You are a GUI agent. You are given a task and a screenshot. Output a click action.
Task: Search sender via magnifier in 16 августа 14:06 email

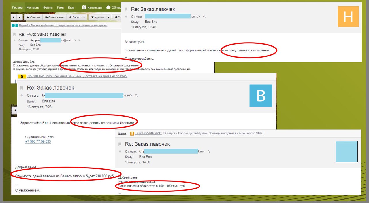tap(209, 151)
